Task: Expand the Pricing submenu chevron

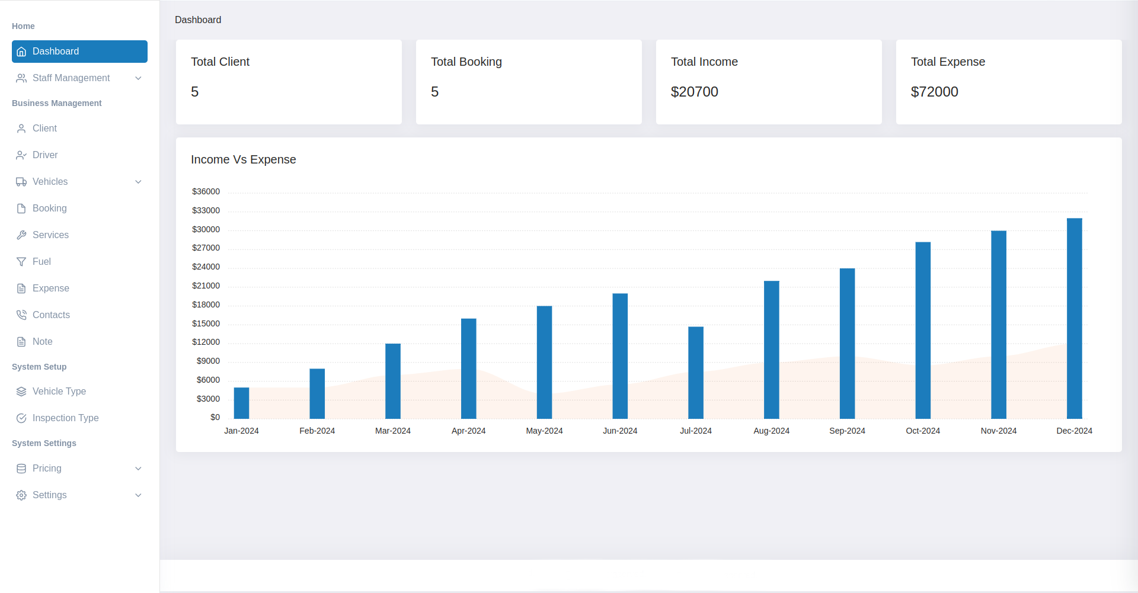Action: pyautogui.click(x=138, y=469)
